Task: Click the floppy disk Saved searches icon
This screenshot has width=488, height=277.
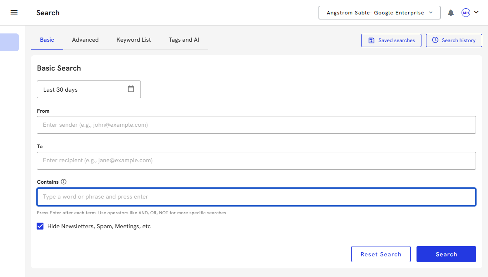Action: pyautogui.click(x=371, y=40)
